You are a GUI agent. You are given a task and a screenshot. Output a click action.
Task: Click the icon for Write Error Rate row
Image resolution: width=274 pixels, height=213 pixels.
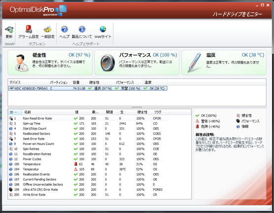[11, 194]
